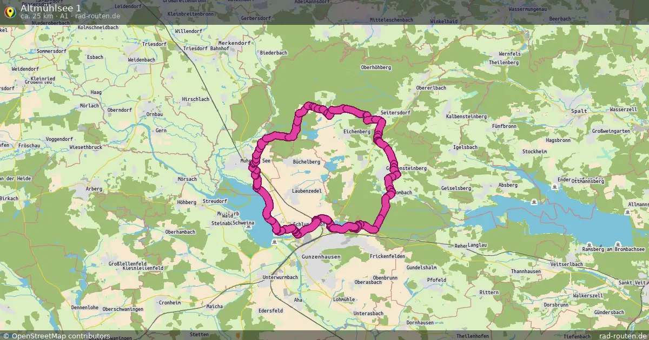This screenshot has width=649, height=340.
Task: Click the Biederbach place label
Action: 274,53
